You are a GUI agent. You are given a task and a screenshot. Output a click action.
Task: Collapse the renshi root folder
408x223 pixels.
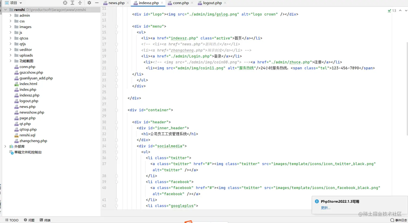[5, 10]
